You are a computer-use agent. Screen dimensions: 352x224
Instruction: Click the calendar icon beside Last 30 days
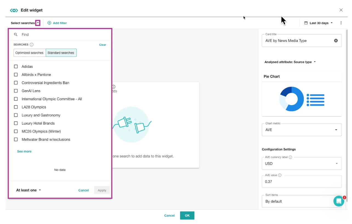click(x=306, y=23)
